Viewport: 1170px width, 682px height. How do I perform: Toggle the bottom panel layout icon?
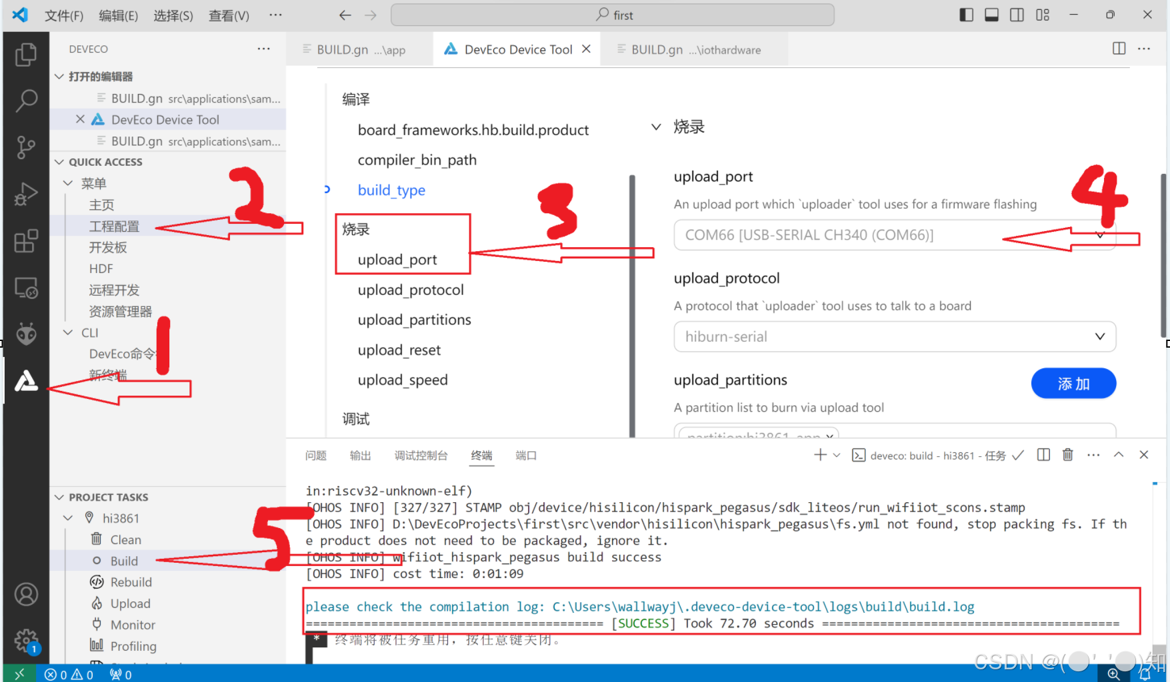click(x=991, y=15)
